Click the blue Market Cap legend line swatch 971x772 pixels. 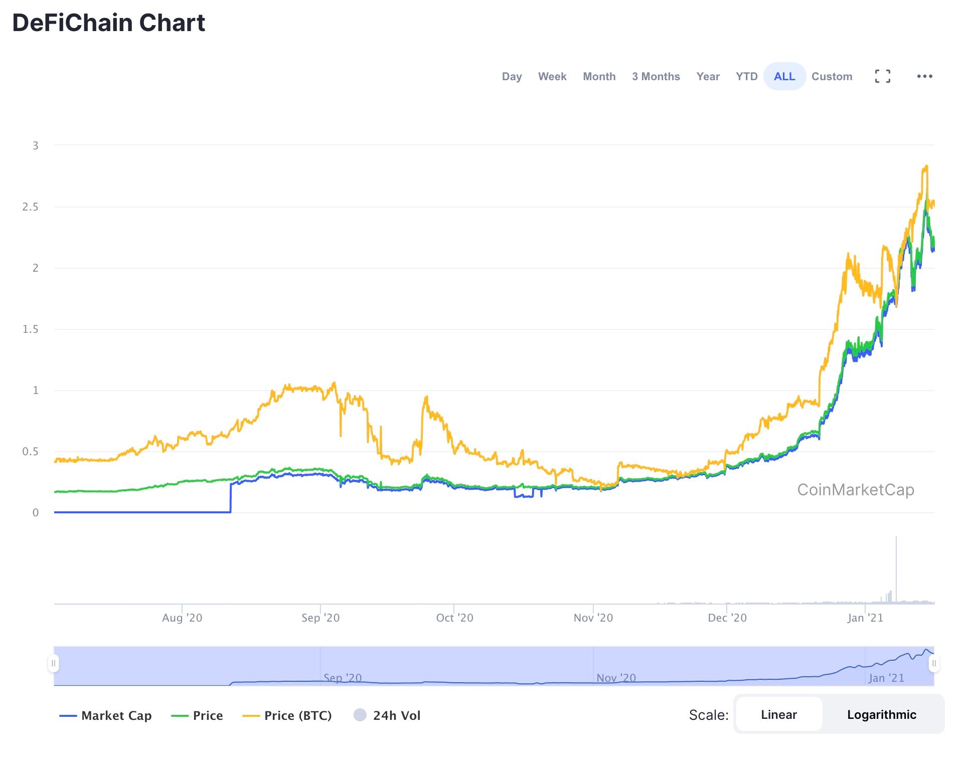point(68,716)
